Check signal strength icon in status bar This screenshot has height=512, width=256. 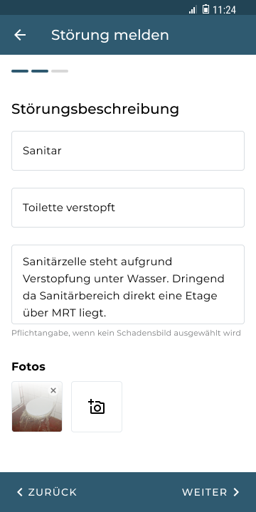point(193,10)
